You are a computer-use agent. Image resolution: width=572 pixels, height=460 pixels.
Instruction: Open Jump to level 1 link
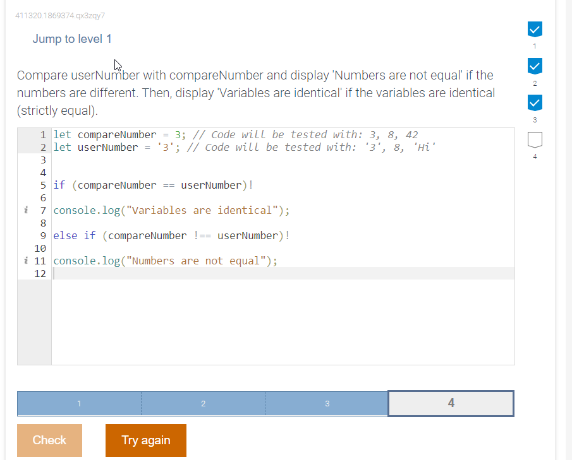(71, 38)
